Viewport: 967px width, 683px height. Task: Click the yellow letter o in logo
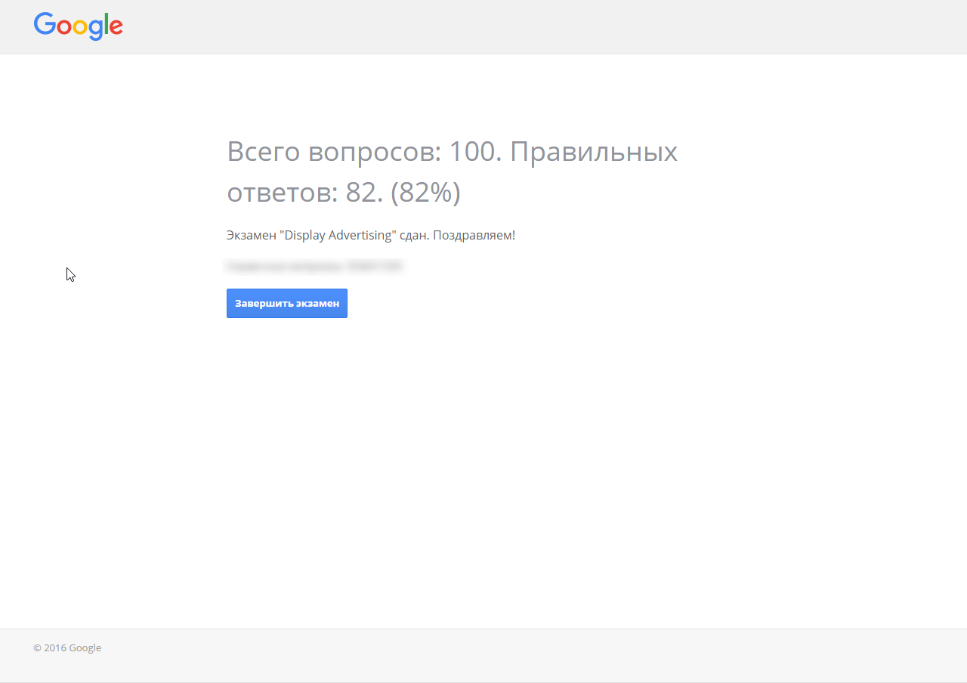click(79, 28)
